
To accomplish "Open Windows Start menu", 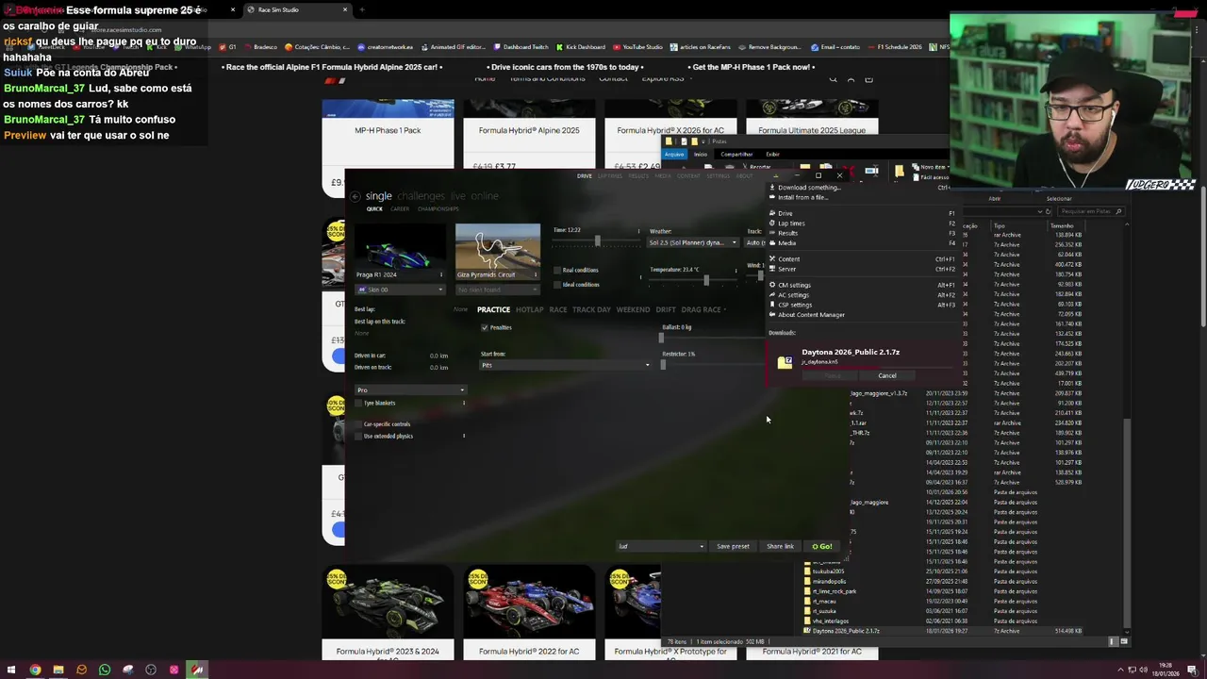I will point(11,670).
